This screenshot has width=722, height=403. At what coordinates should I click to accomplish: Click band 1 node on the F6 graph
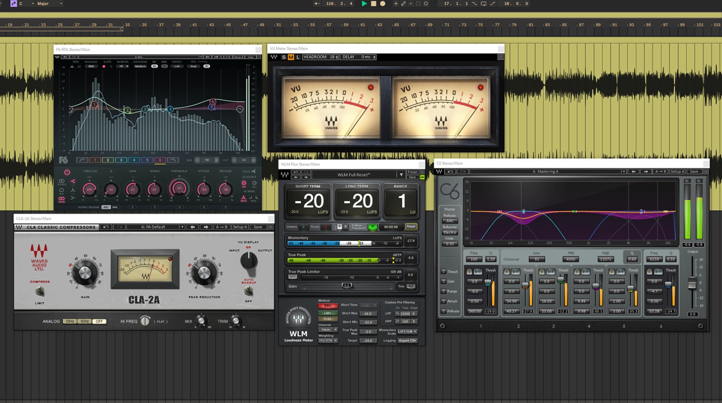(94, 105)
